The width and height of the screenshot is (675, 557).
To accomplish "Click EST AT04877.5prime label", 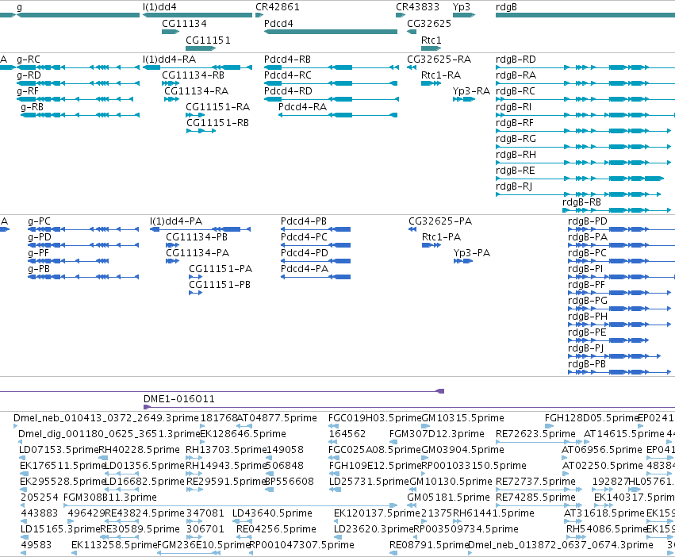I will coord(277,418).
